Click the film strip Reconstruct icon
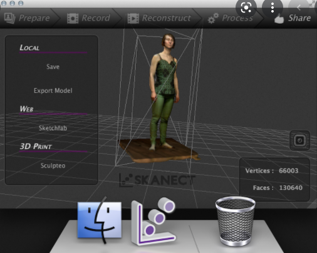 133,18
